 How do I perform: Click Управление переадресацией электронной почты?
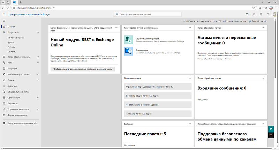[158, 87]
